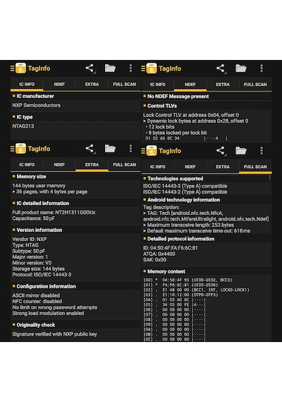Switch to NDEF tab on the IC manufacturer screen
Viewport: 282px width, 402px height.
point(59,85)
